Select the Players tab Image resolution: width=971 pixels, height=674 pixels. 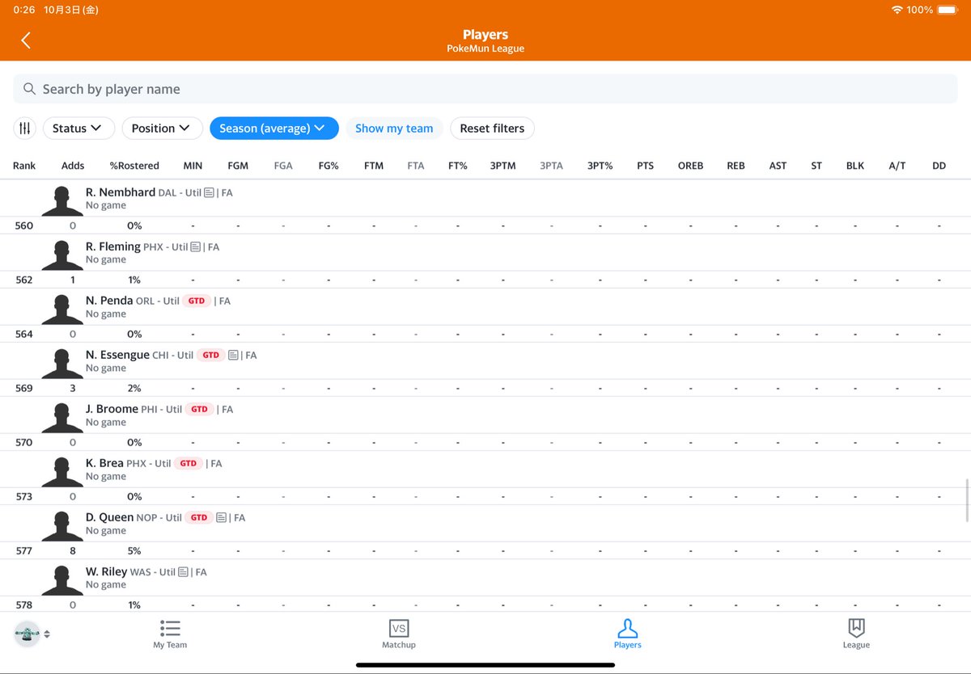tap(628, 634)
